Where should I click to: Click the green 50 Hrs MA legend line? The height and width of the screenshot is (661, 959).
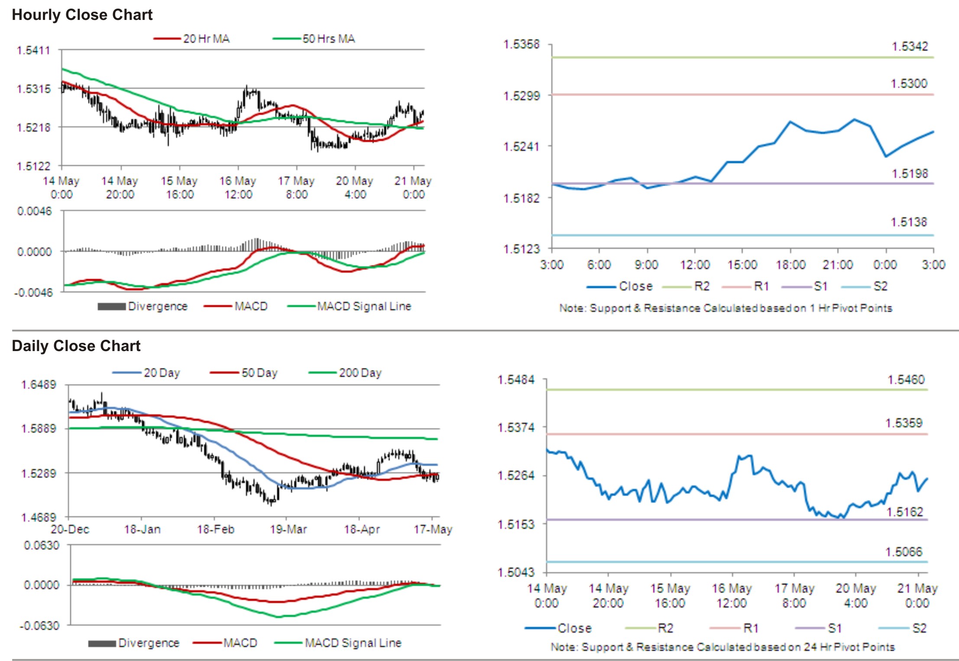286,39
